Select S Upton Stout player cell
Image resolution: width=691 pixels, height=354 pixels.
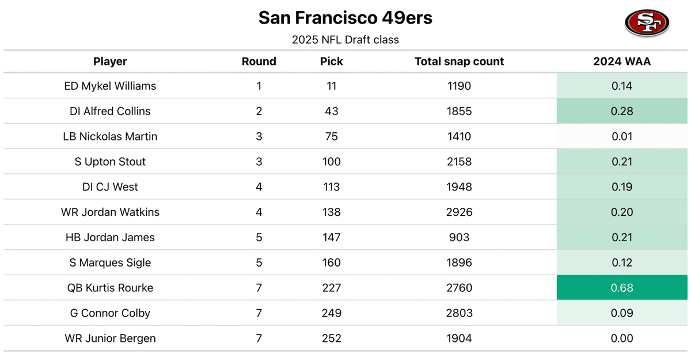pos(110,162)
